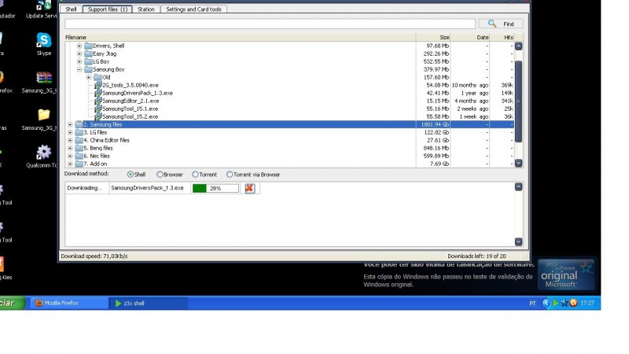The height and width of the screenshot is (354, 629).
Task: Open the Skype desktop icon
Action: [x=44, y=41]
